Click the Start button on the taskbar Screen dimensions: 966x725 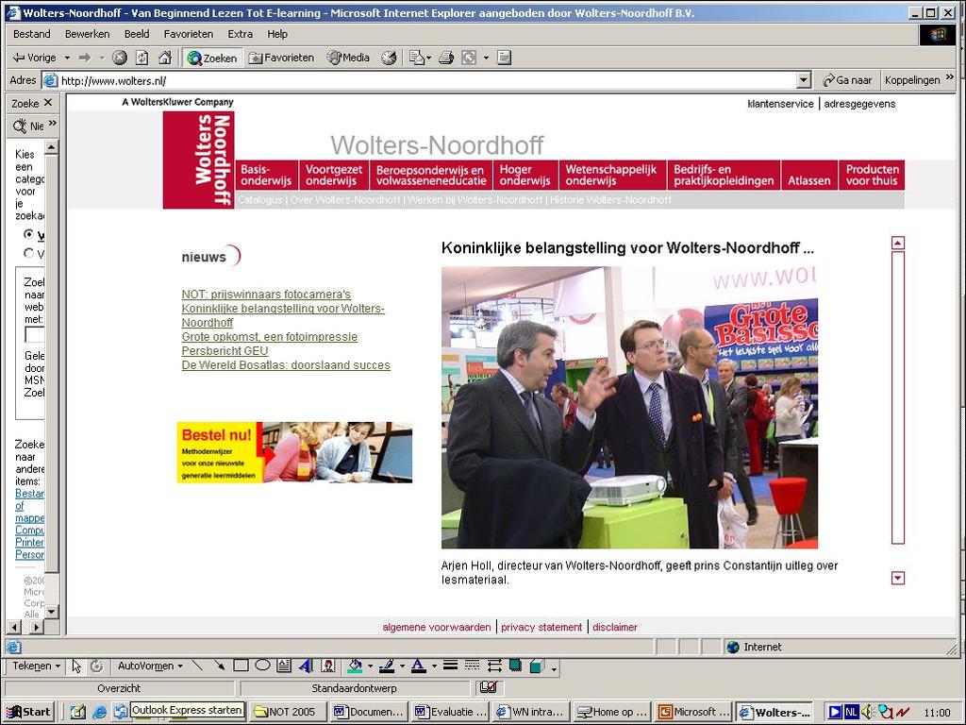29,712
